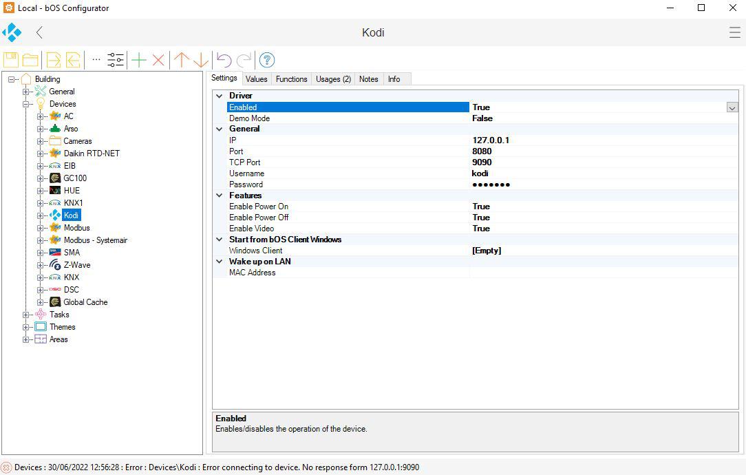Edit the TCP Port value 9090
This screenshot has height=475, width=746.
[482, 162]
